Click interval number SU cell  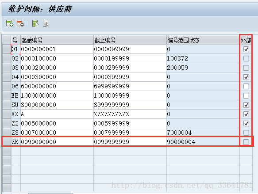click(16, 105)
